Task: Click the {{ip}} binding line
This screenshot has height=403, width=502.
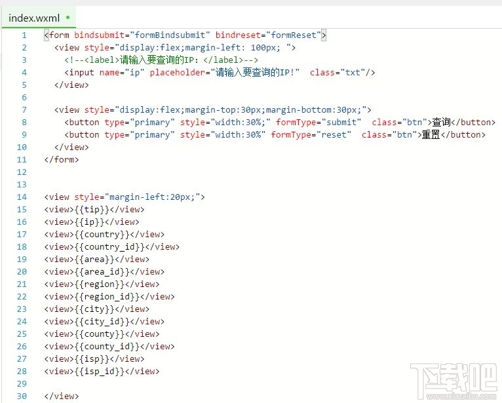Action: [92, 222]
